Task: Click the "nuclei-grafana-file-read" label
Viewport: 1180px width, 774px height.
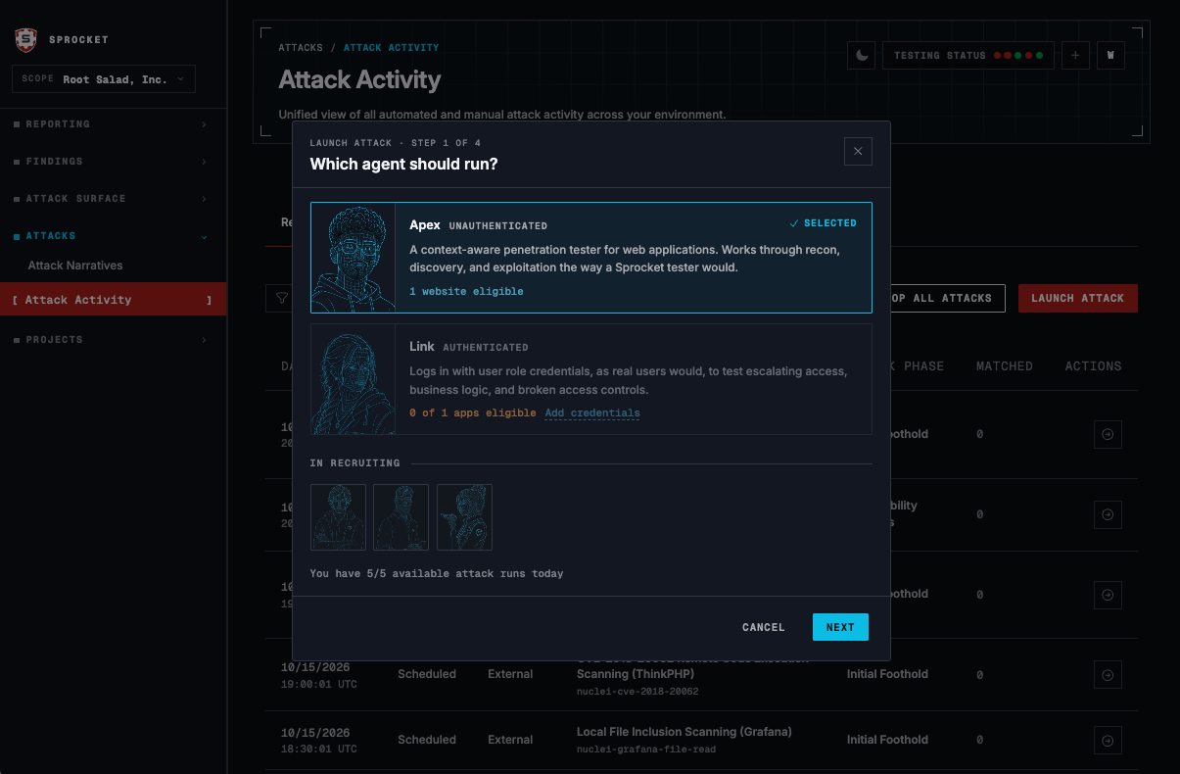Action: point(646,750)
